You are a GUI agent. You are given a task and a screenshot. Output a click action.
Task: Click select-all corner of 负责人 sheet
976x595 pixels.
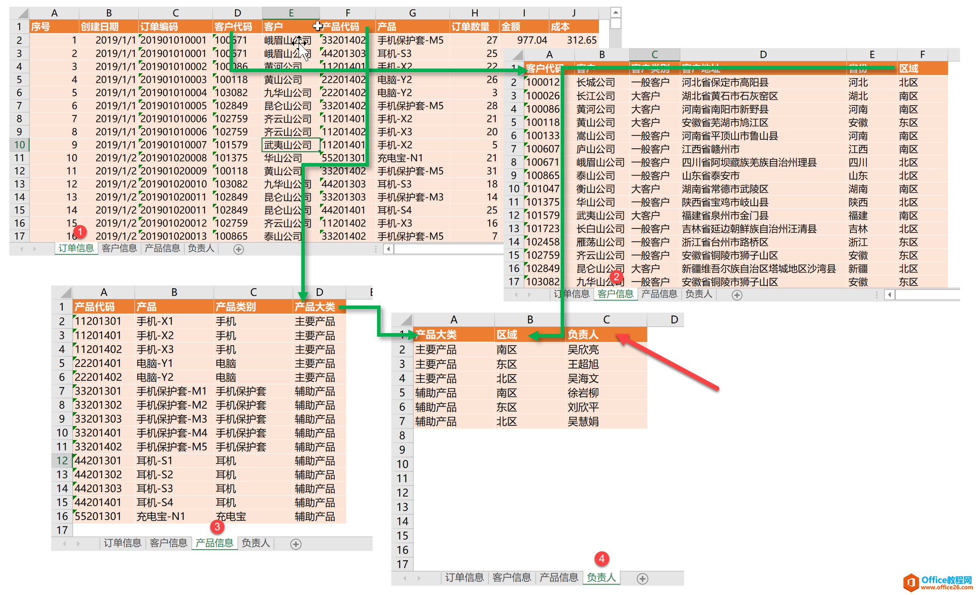point(402,320)
